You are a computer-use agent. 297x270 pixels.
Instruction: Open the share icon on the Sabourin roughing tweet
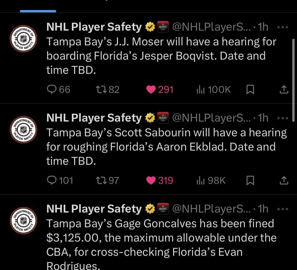pyautogui.click(x=284, y=181)
